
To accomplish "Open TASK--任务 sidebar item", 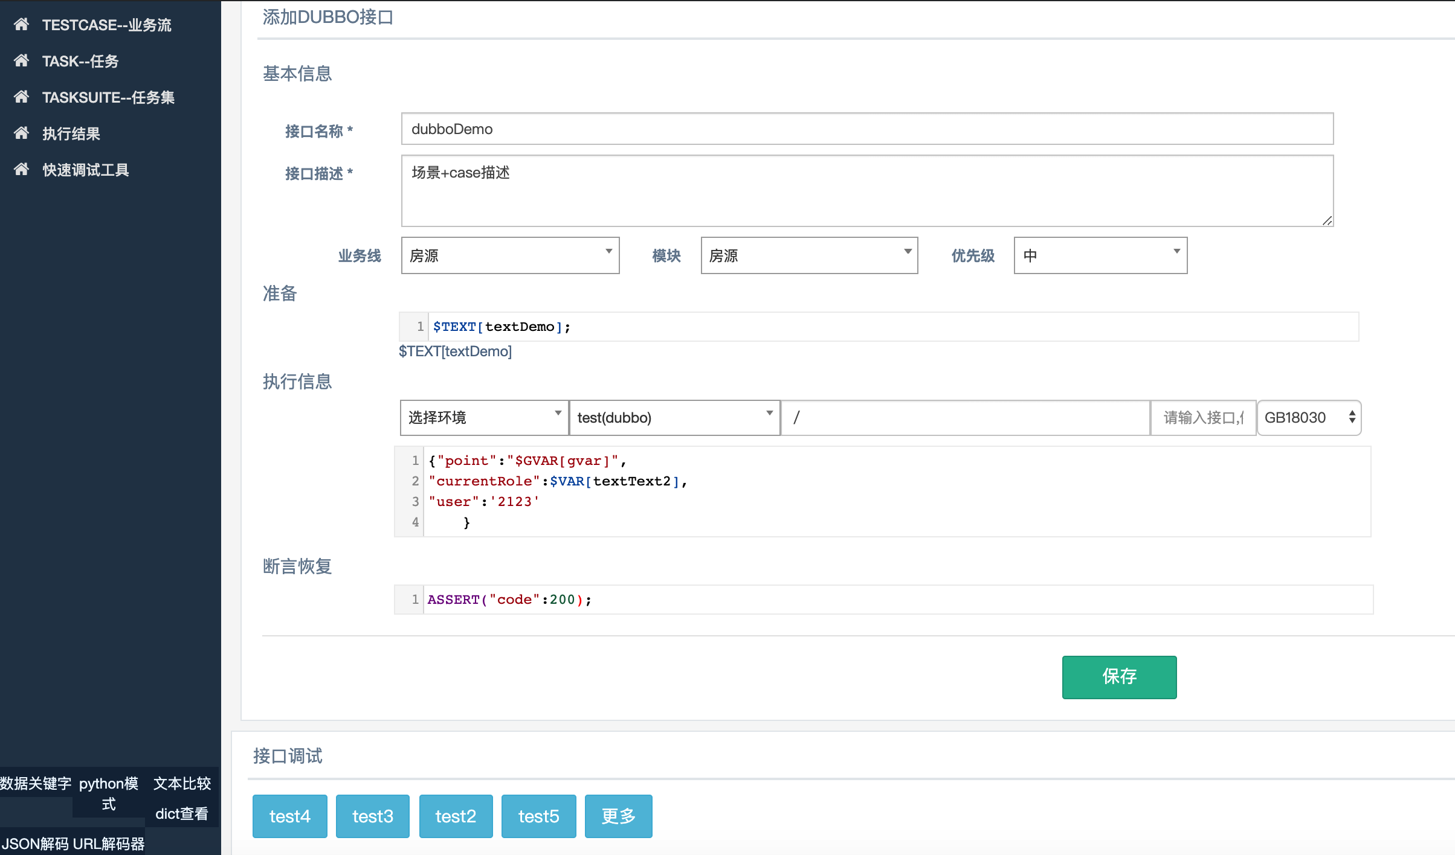I will [x=80, y=61].
